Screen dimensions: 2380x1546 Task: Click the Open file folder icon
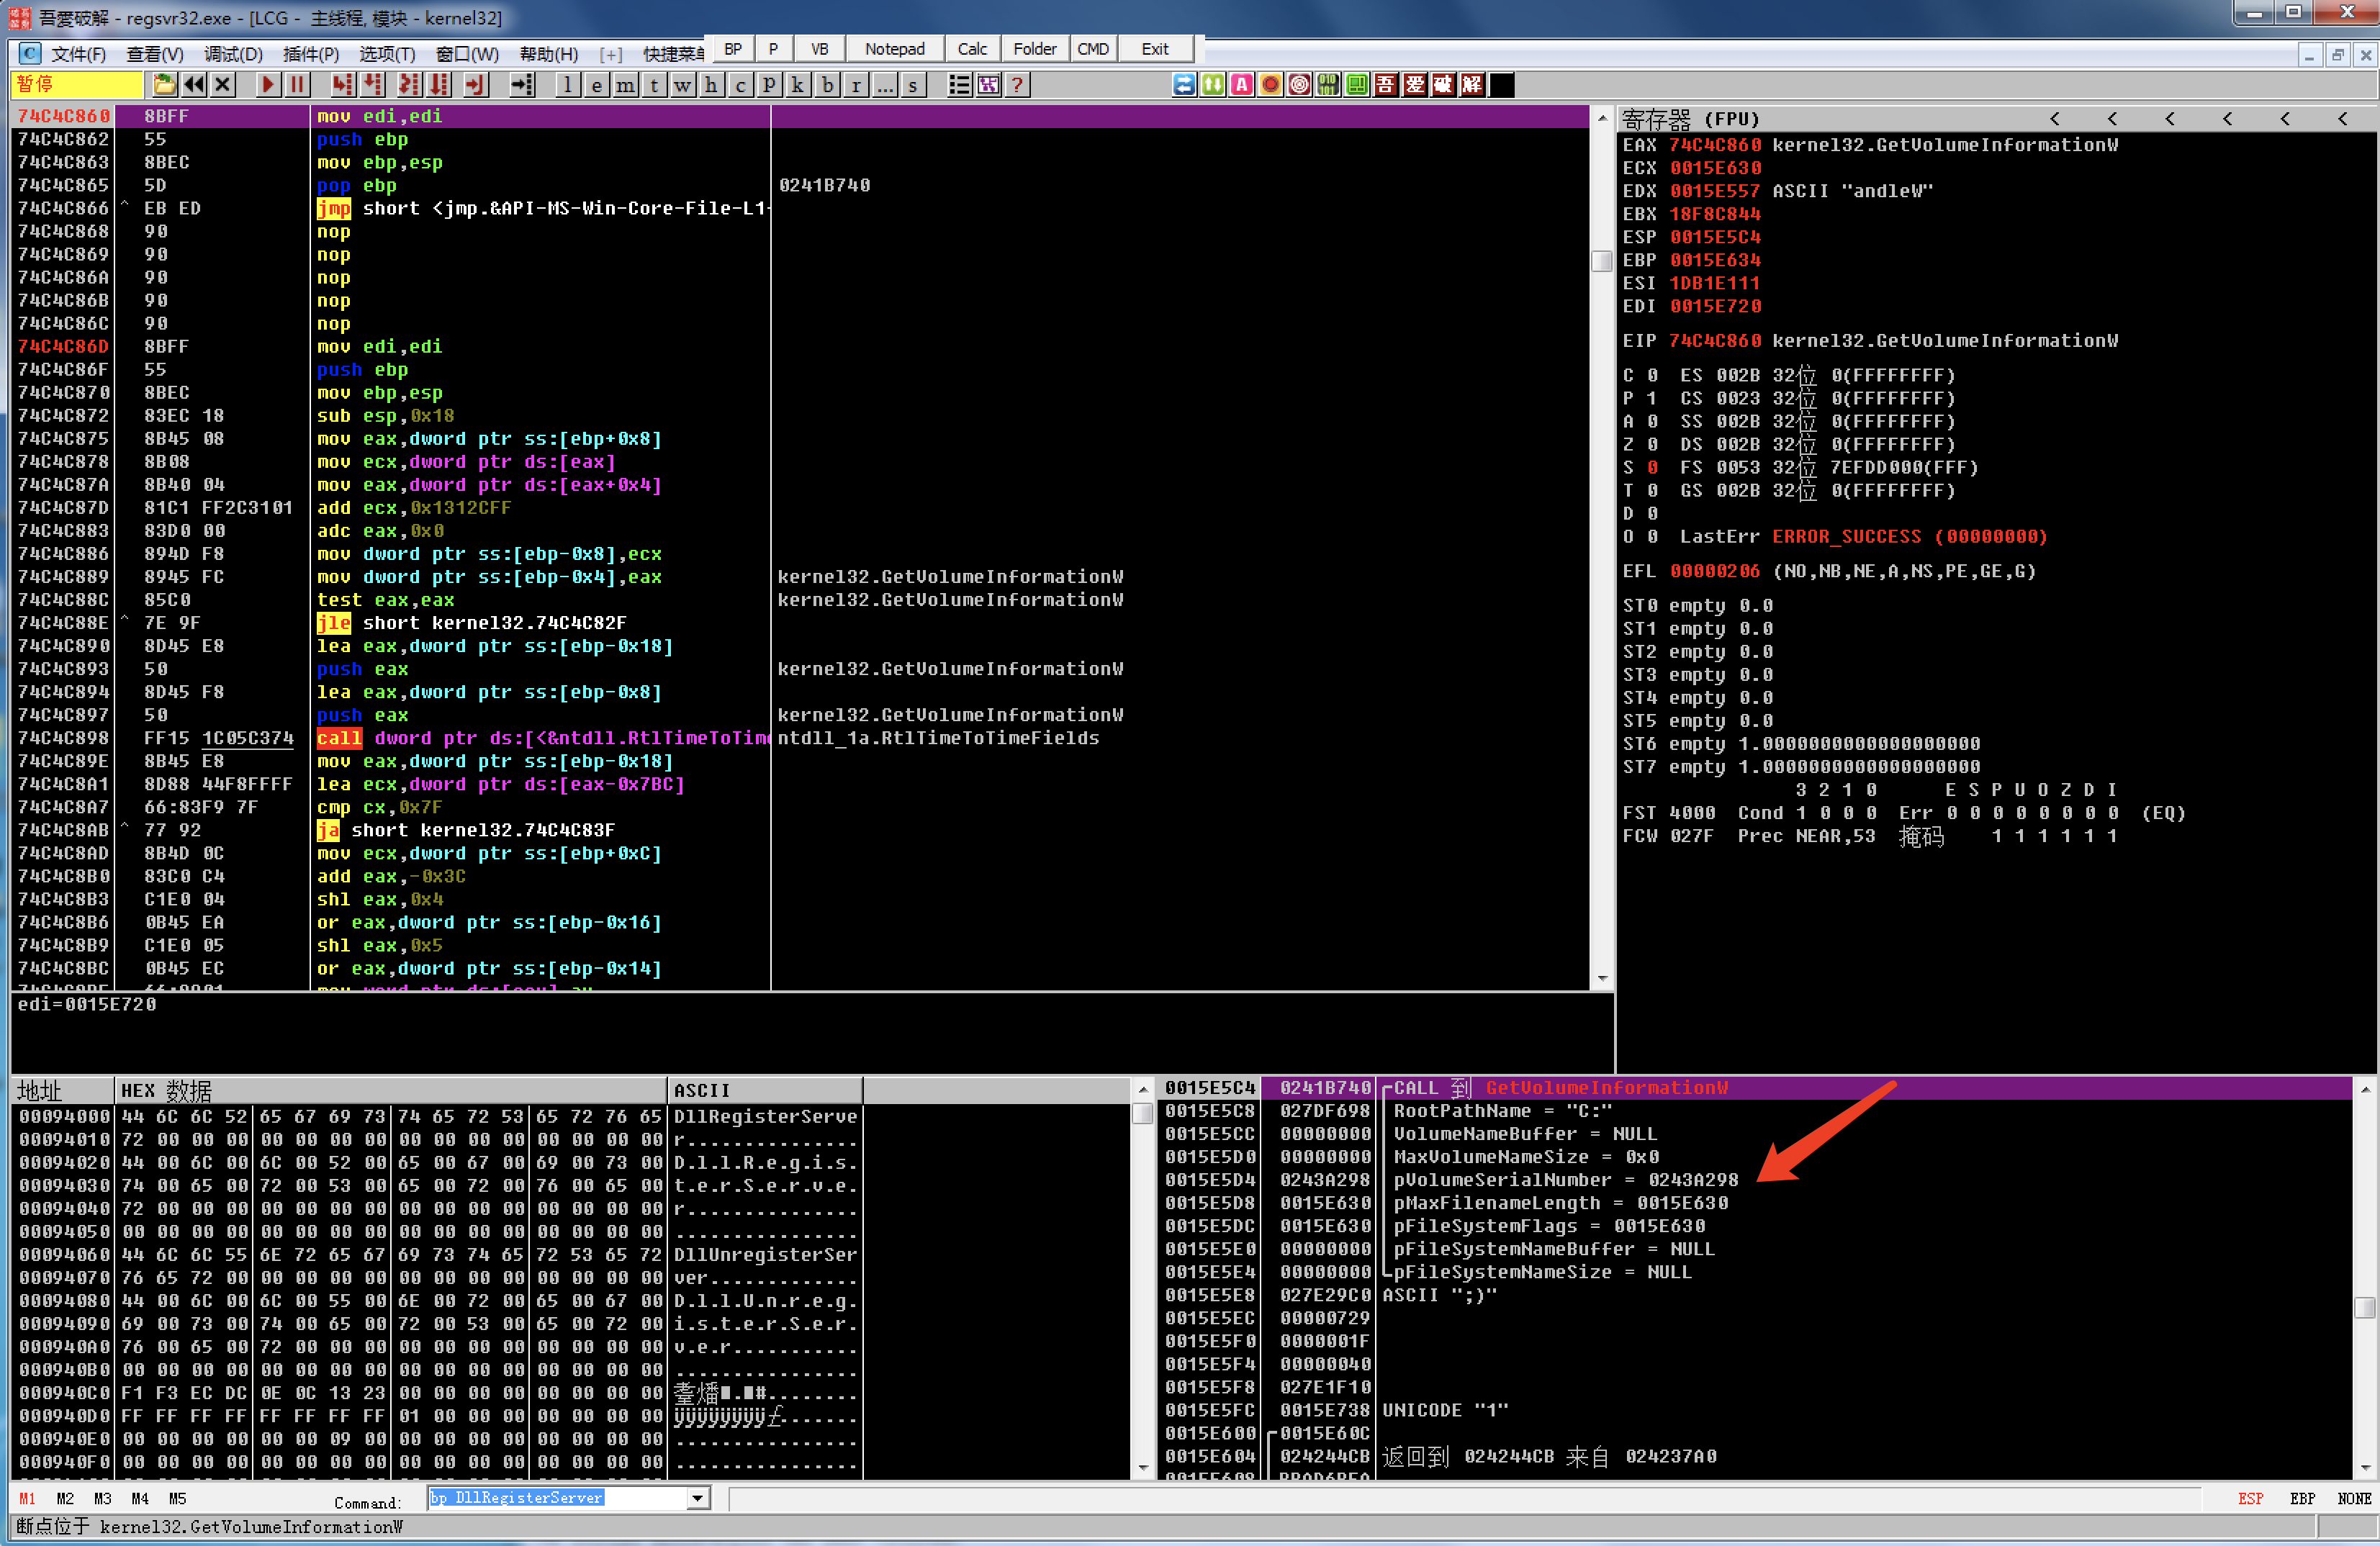(x=164, y=85)
